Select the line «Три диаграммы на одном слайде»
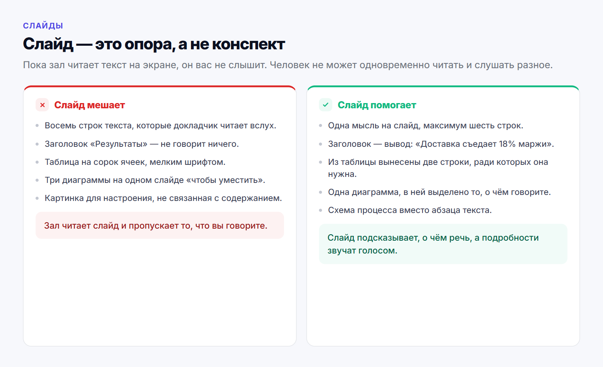The height and width of the screenshot is (367, 603). tap(155, 180)
